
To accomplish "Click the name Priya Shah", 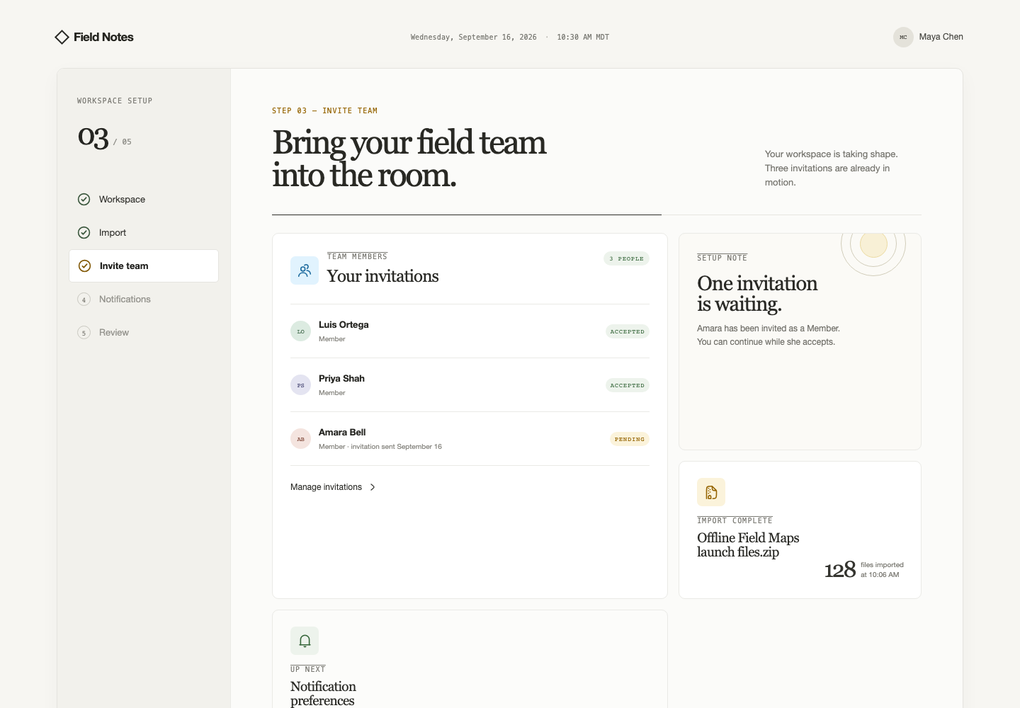I will [341, 379].
